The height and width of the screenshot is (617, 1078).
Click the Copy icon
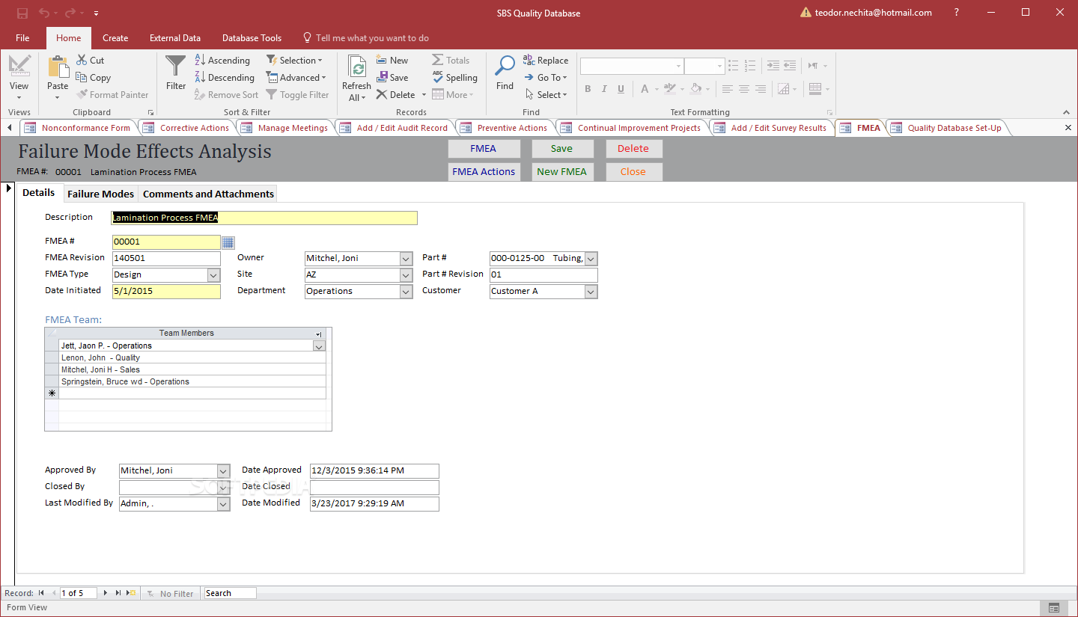coord(94,78)
